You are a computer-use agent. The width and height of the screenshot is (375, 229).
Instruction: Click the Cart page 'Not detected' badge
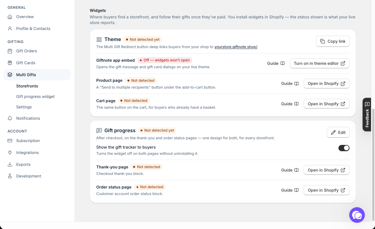click(x=134, y=101)
